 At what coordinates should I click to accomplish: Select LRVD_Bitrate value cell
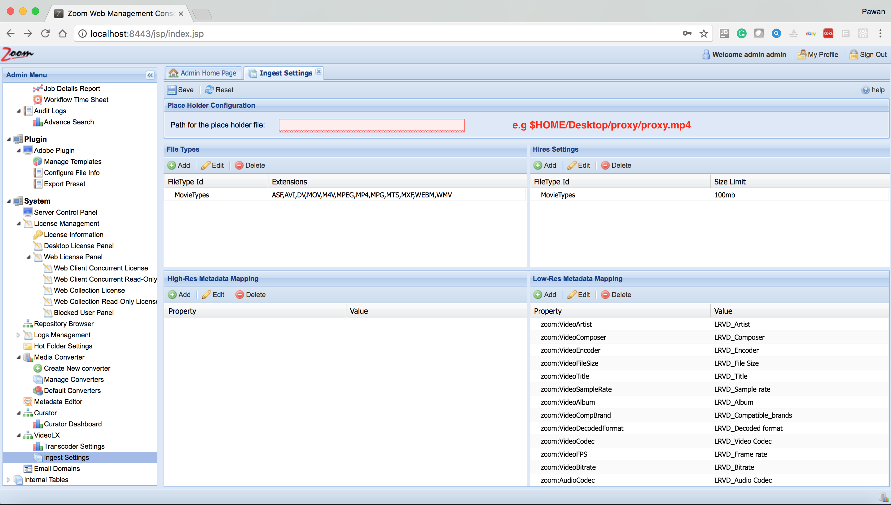(734, 467)
